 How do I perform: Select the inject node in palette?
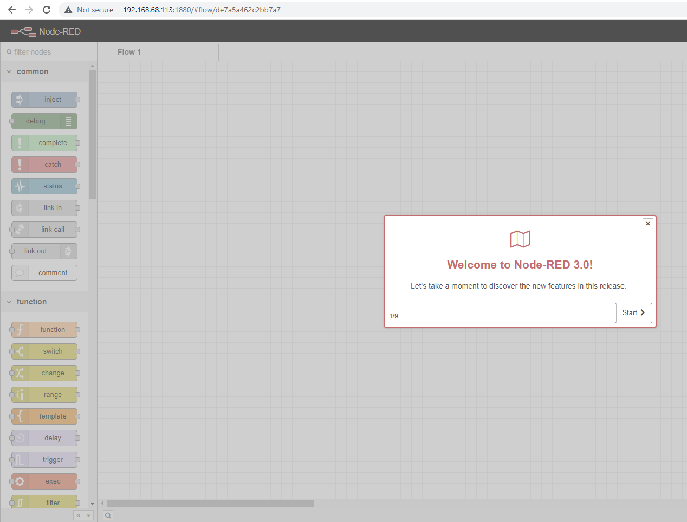(44, 100)
